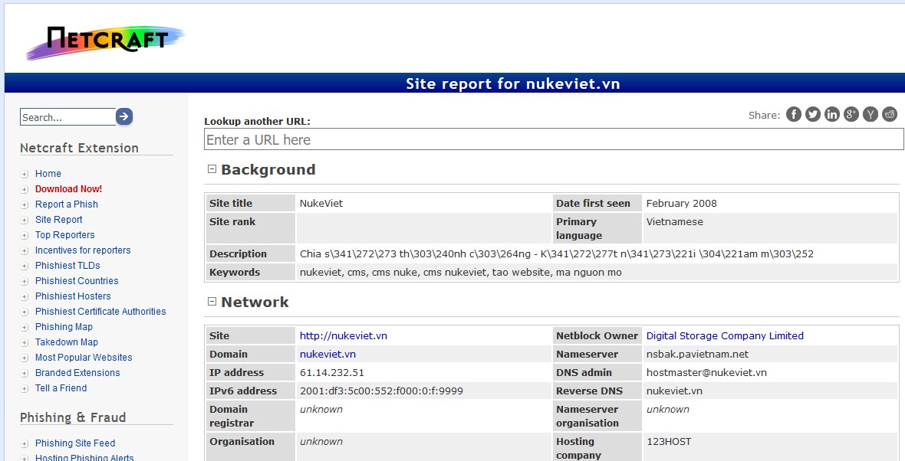View Most Popular Websites
This screenshot has width=905, height=461.
coord(84,358)
